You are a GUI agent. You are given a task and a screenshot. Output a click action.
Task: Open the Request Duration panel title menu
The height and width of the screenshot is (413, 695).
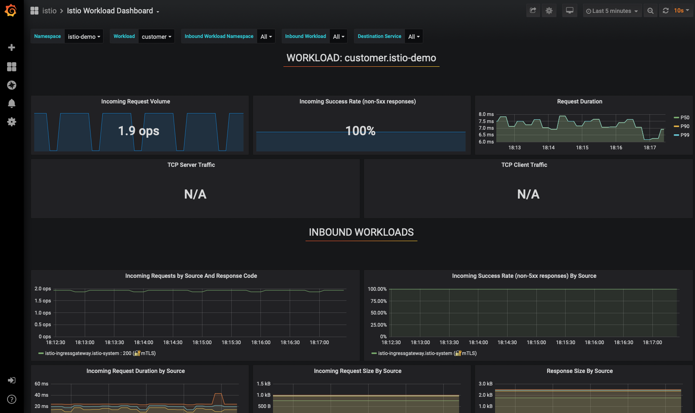tap(580, 101)
